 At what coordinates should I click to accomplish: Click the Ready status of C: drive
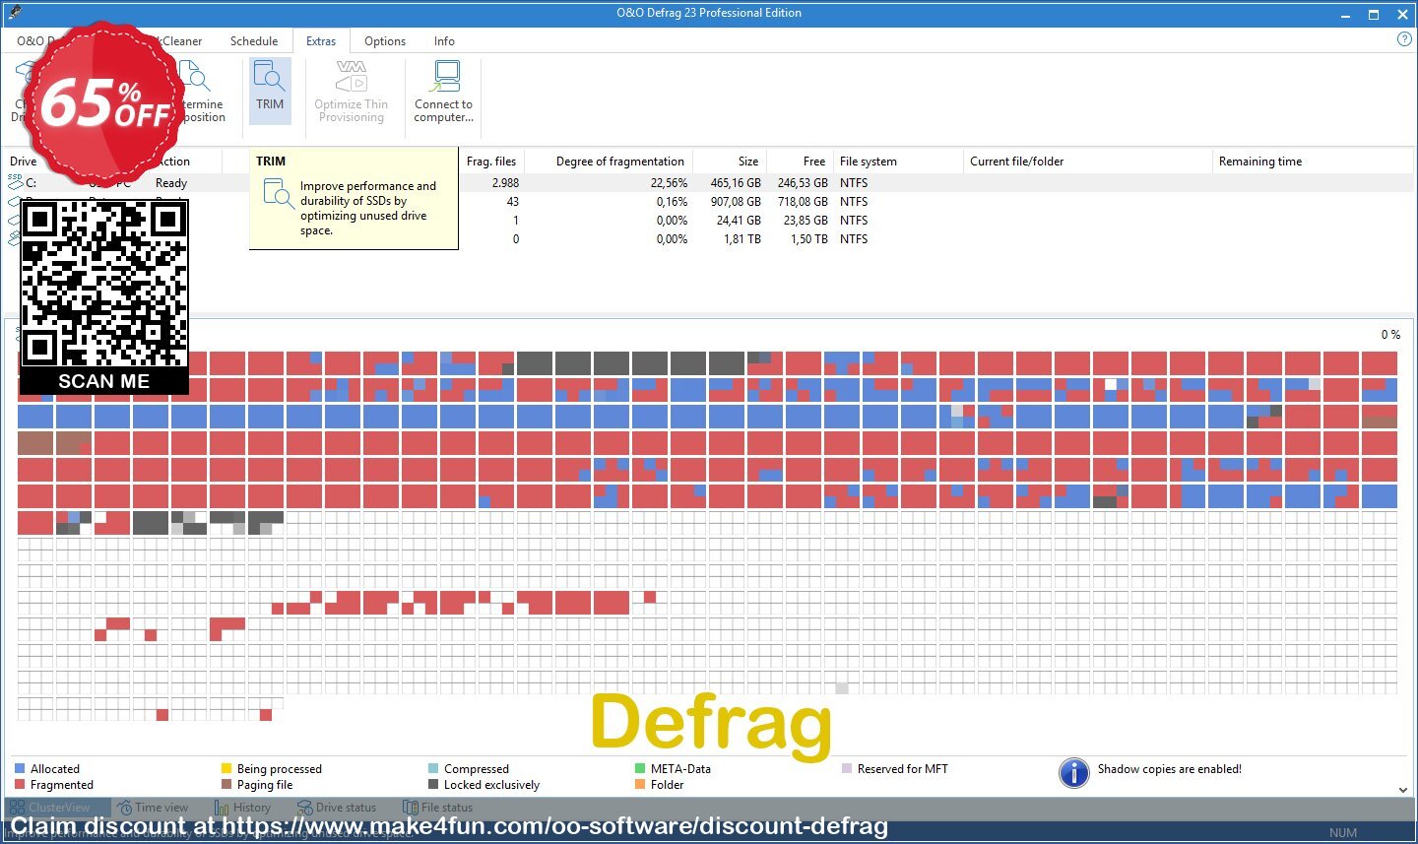point(171,183)
